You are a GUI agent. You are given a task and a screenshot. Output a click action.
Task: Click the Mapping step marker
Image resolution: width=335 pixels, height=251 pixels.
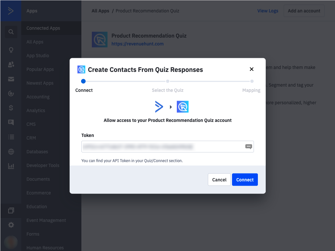coord(252,81)
